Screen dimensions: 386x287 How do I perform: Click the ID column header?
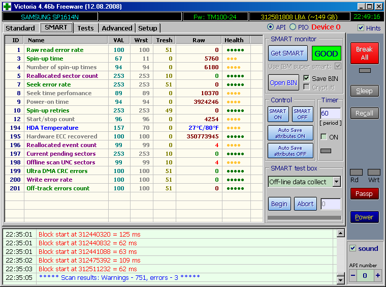(x=15, y=40)
